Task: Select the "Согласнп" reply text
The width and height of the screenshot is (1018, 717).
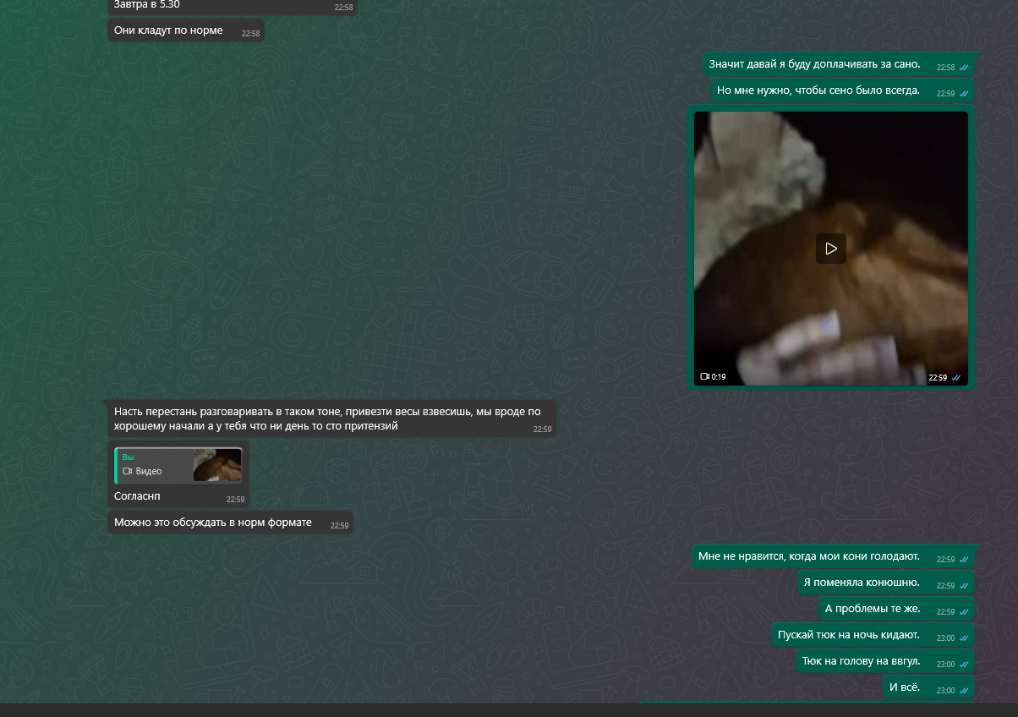Action: (x=137, y=496)
